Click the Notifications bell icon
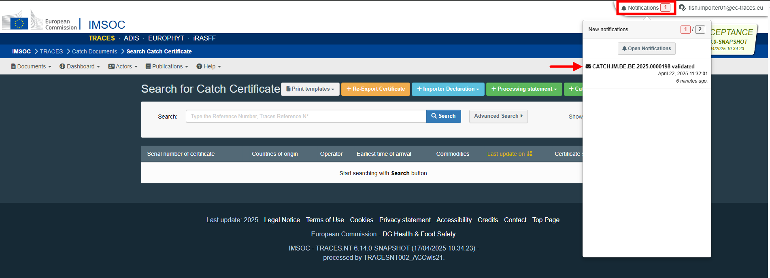Viewport: 770px width, 278px height. [x=624, y=8]
